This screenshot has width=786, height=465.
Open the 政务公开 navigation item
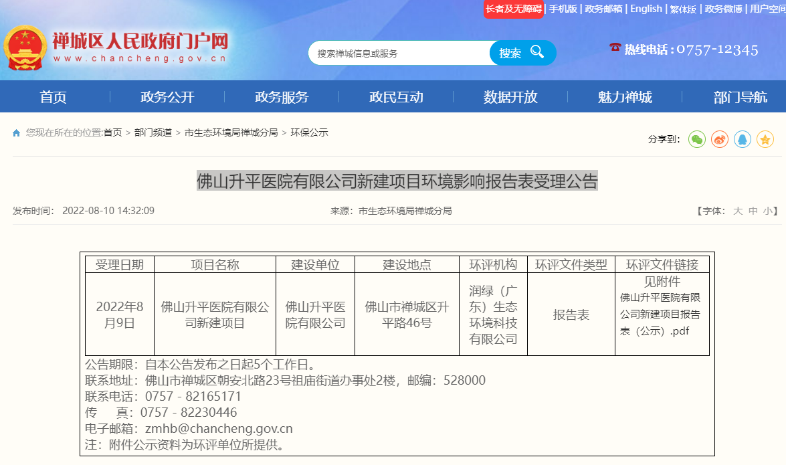tap(167, 97)
